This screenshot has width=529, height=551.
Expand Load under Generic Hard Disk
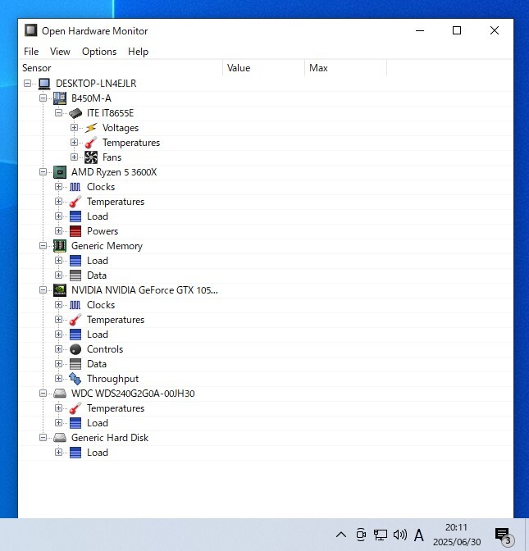59,453
